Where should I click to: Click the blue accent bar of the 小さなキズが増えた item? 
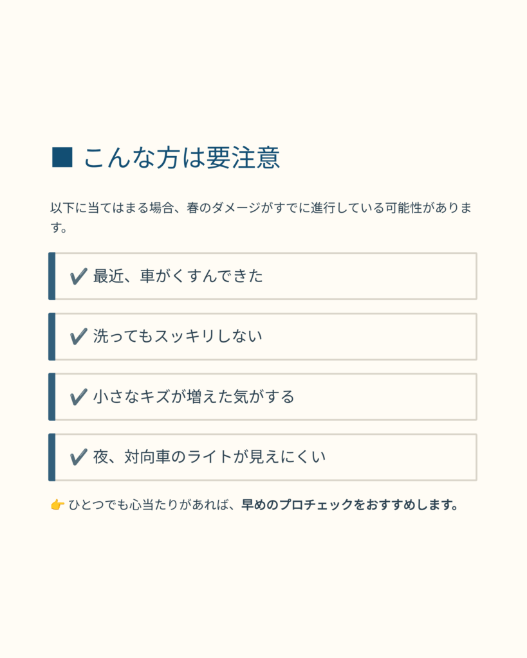pos(51,396)
